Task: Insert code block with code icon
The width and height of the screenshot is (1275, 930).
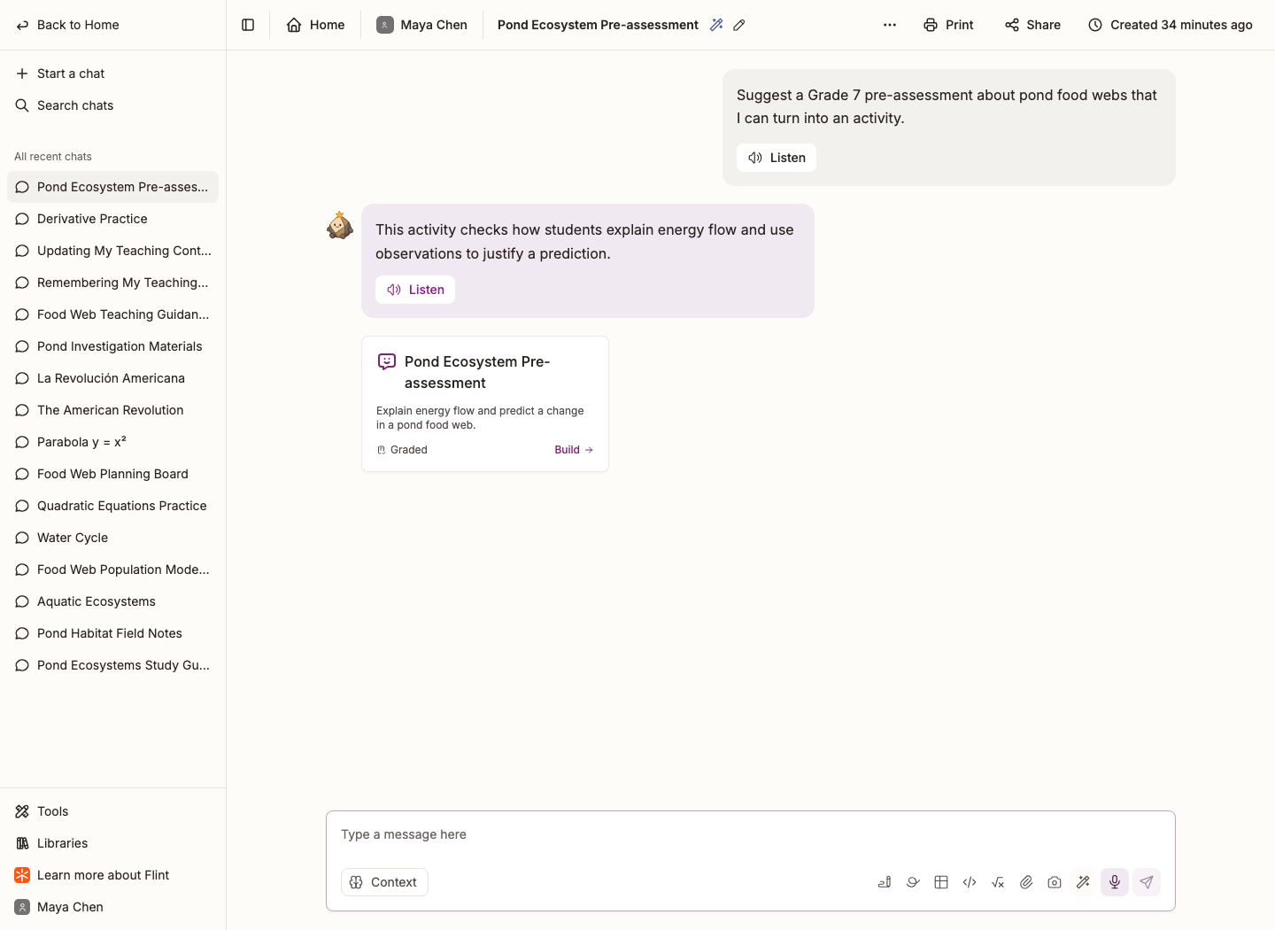Action: (970, 882)
